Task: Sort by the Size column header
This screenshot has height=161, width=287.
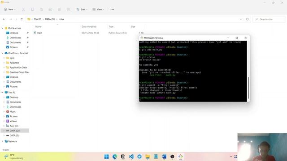Action: tap(133, 27)
